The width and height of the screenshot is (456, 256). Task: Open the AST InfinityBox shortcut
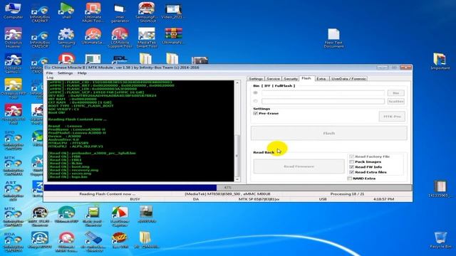tap(13, 191)
